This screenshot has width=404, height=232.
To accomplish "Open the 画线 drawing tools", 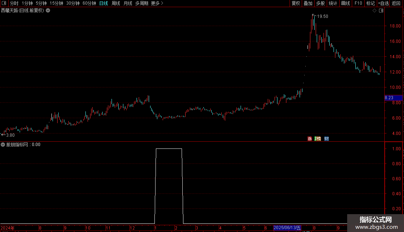I will coord(345,3).
